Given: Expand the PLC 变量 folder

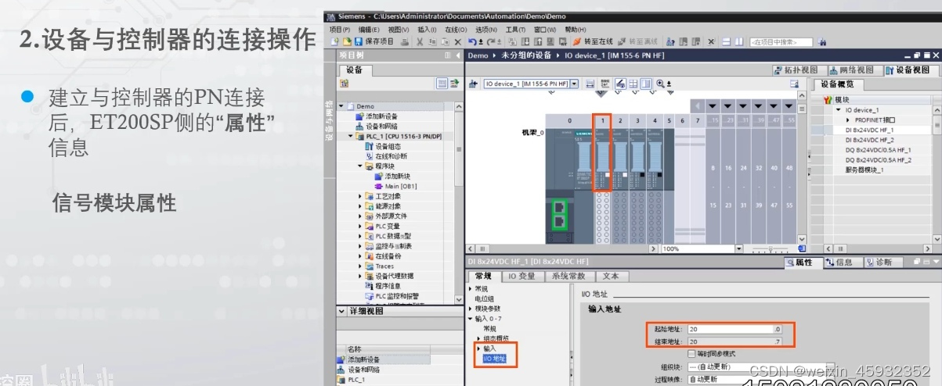Looking at the screenshot, I should (361, 226).
